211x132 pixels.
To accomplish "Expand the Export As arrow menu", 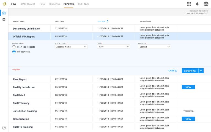I will coord(201,71).
